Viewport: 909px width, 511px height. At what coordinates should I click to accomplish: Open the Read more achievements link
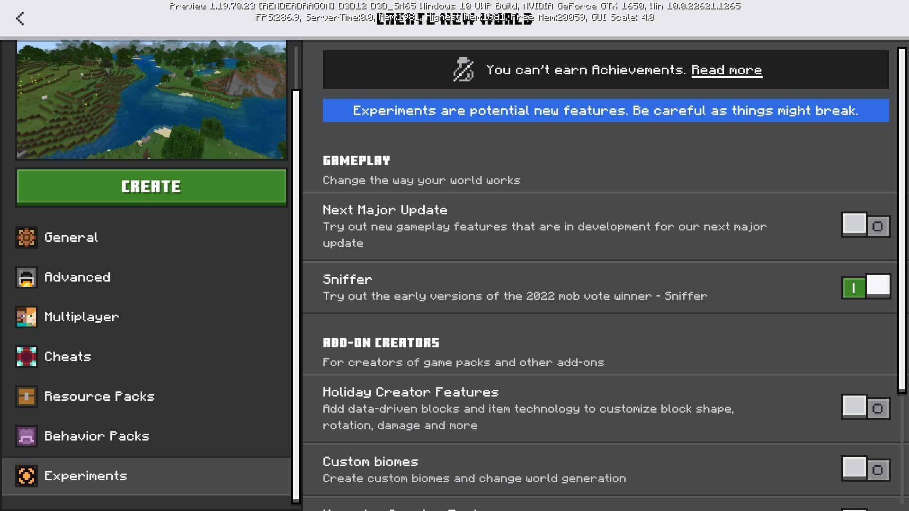pos(727,69)
